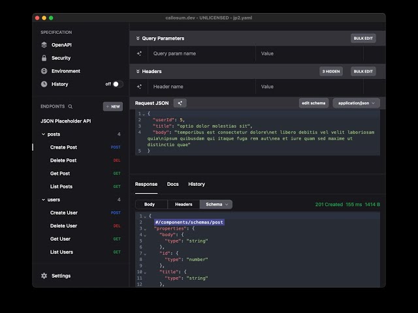This screenshot has width=418, height=313.
Task: Fold response schema "id" block at line 7
Action: point(145,254)
